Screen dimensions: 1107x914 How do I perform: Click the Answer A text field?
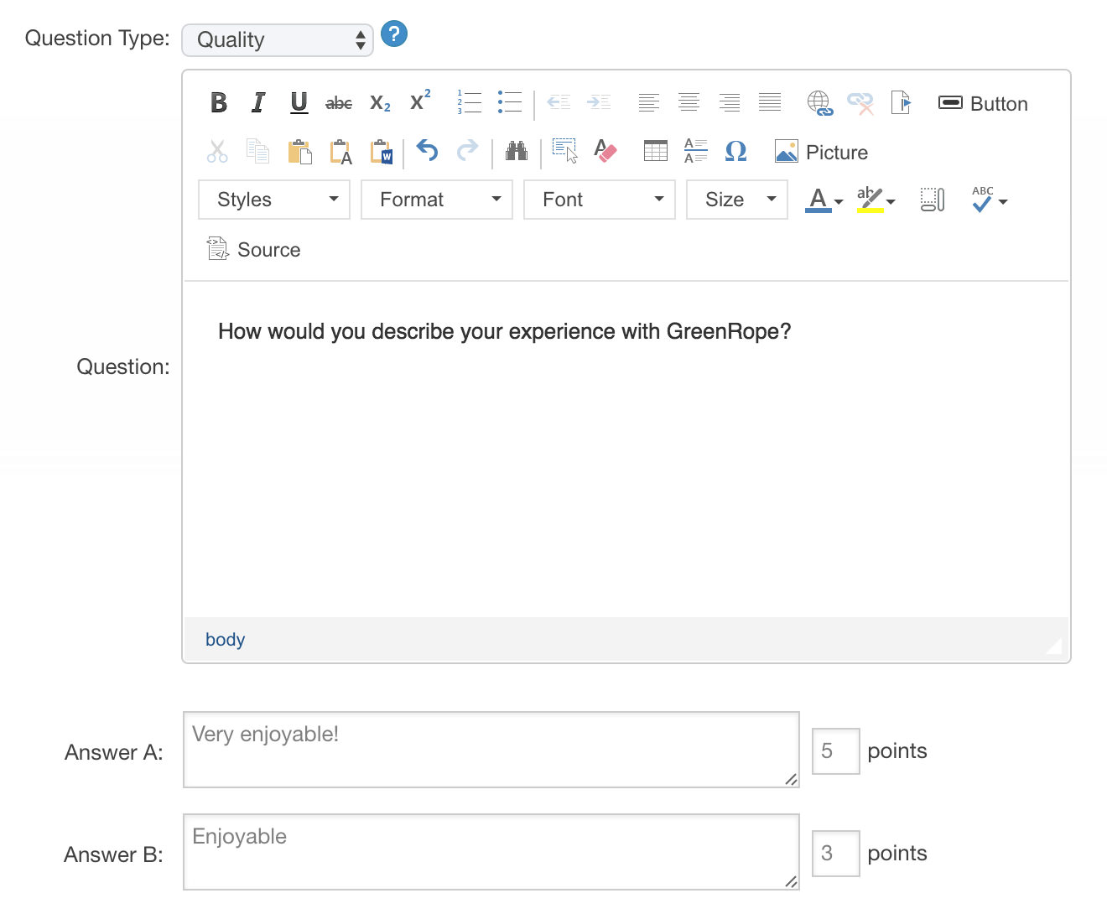pos(491,750)
